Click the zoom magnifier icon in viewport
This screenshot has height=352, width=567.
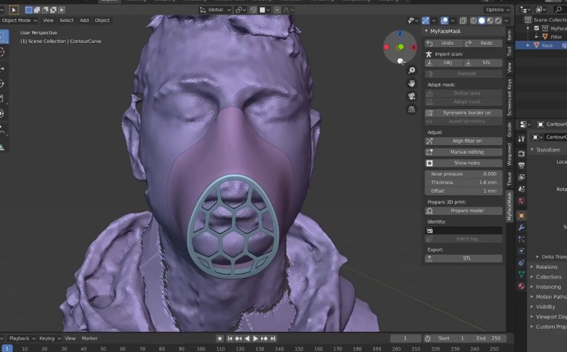[412, 71]
